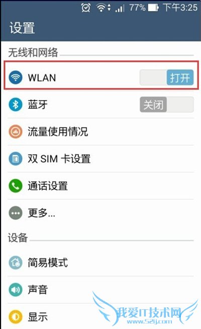Turn on the 蓝牙 关闭 switch

(x=167, y=104)
